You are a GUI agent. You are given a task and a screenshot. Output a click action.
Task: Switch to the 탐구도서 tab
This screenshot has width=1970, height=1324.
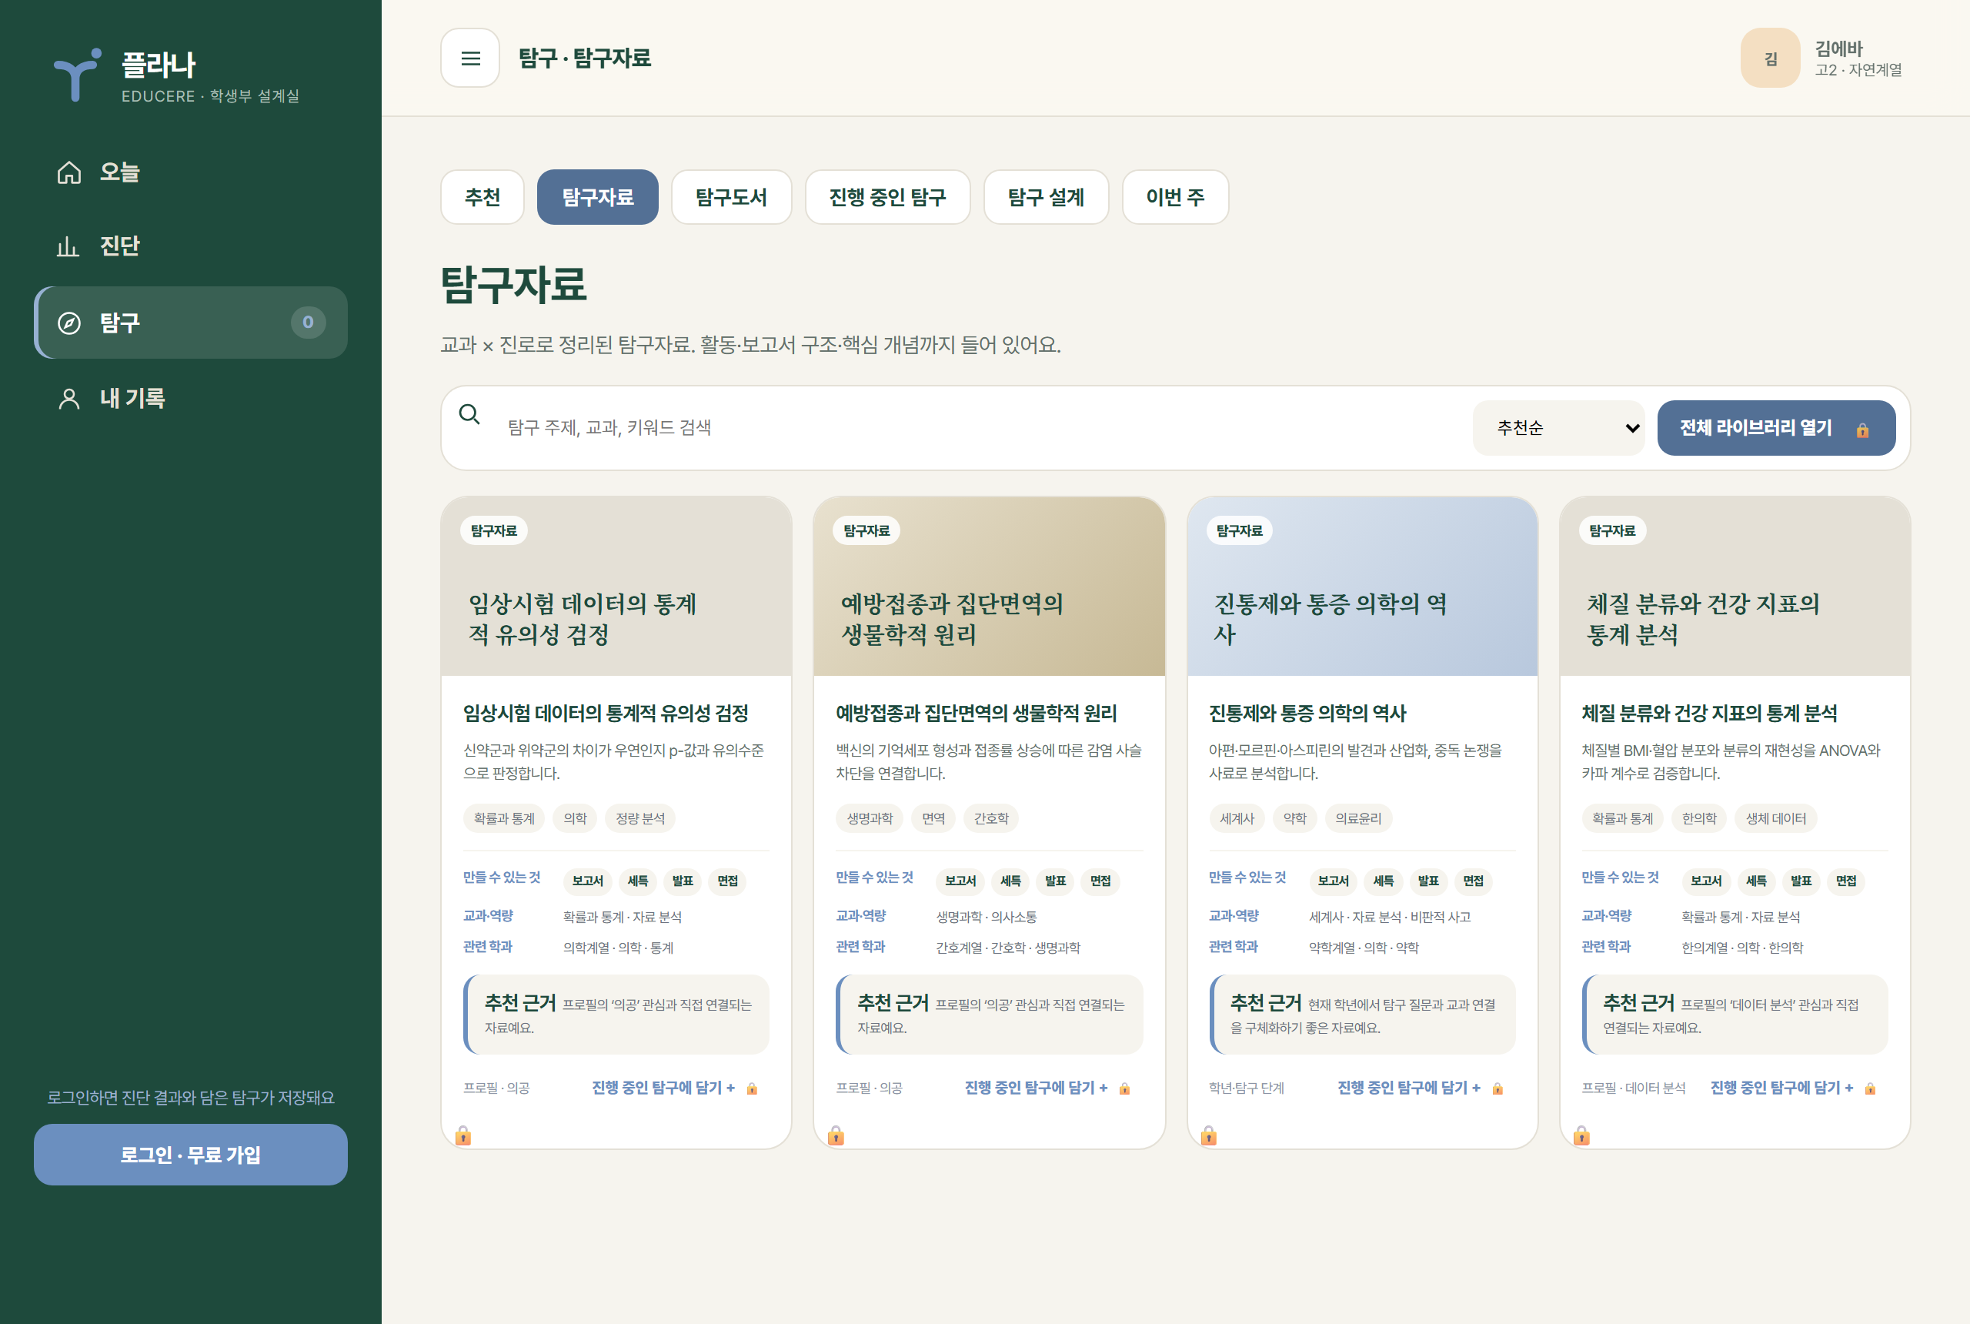click(x=732, y=198)
